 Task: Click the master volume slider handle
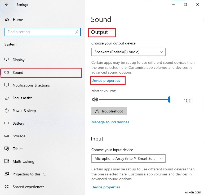pyautogui.click(x=169, y=99)
